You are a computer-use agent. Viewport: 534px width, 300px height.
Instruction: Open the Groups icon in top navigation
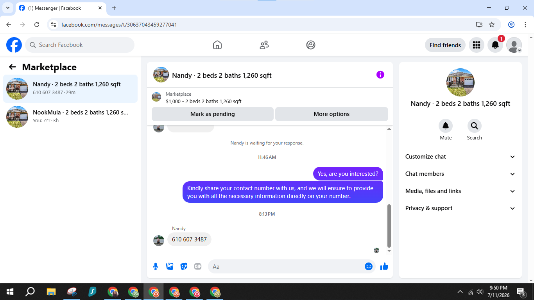[311, 45]
